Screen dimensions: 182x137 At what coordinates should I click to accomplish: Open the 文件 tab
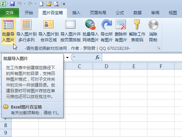coord(10,13)
